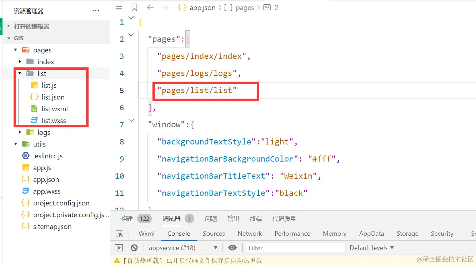The width and height of the screenshot is (476, 265).
Task: Expand the logs folder arrow
Action: pos(20,132)
